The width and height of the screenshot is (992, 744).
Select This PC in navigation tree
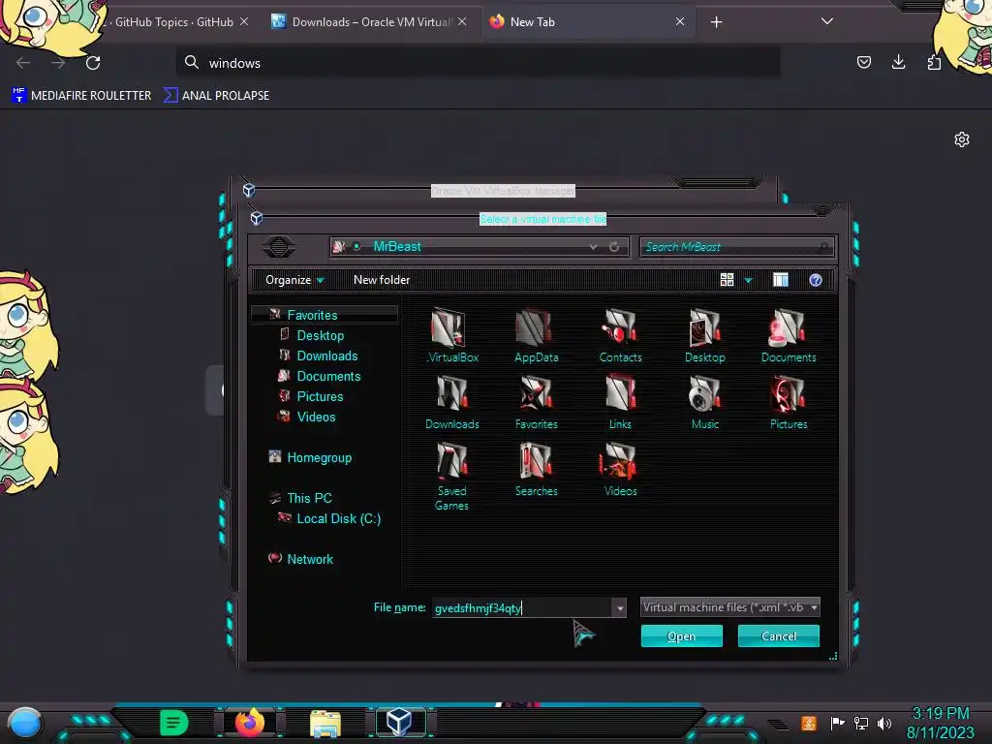click(x=309, y=498)
